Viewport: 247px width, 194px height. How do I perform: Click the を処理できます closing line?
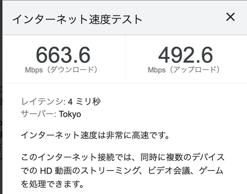click(x=52, y=185)
